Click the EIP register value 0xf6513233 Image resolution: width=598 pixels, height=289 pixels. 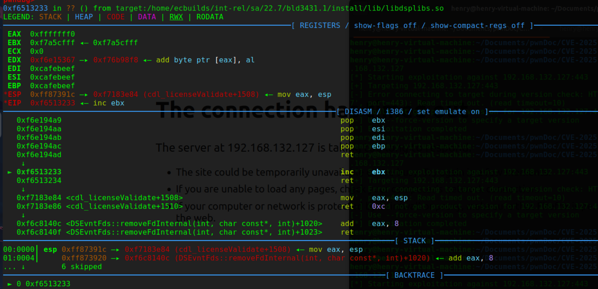point(52,103)
